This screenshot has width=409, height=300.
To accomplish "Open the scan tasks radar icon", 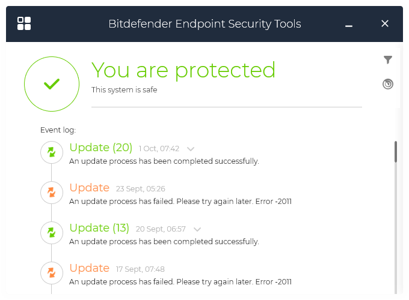I will point(388,84).
